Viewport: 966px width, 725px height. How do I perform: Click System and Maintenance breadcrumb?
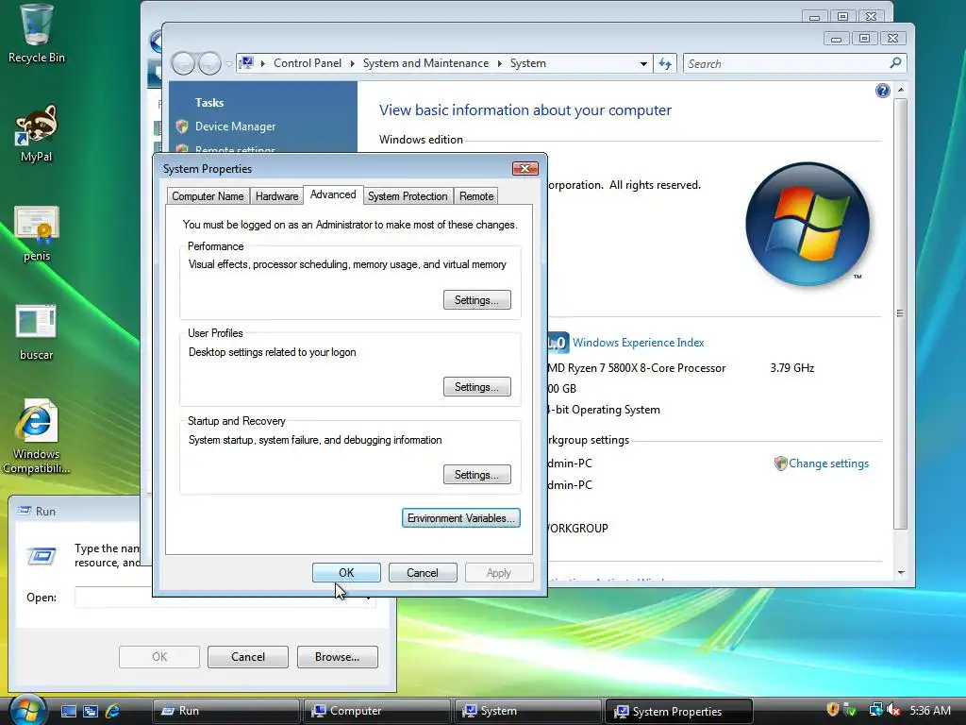coord(425,63)
